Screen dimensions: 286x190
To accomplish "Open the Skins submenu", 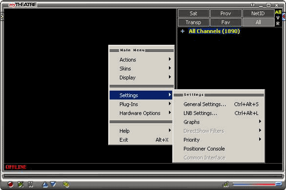I will pos(141,69).
